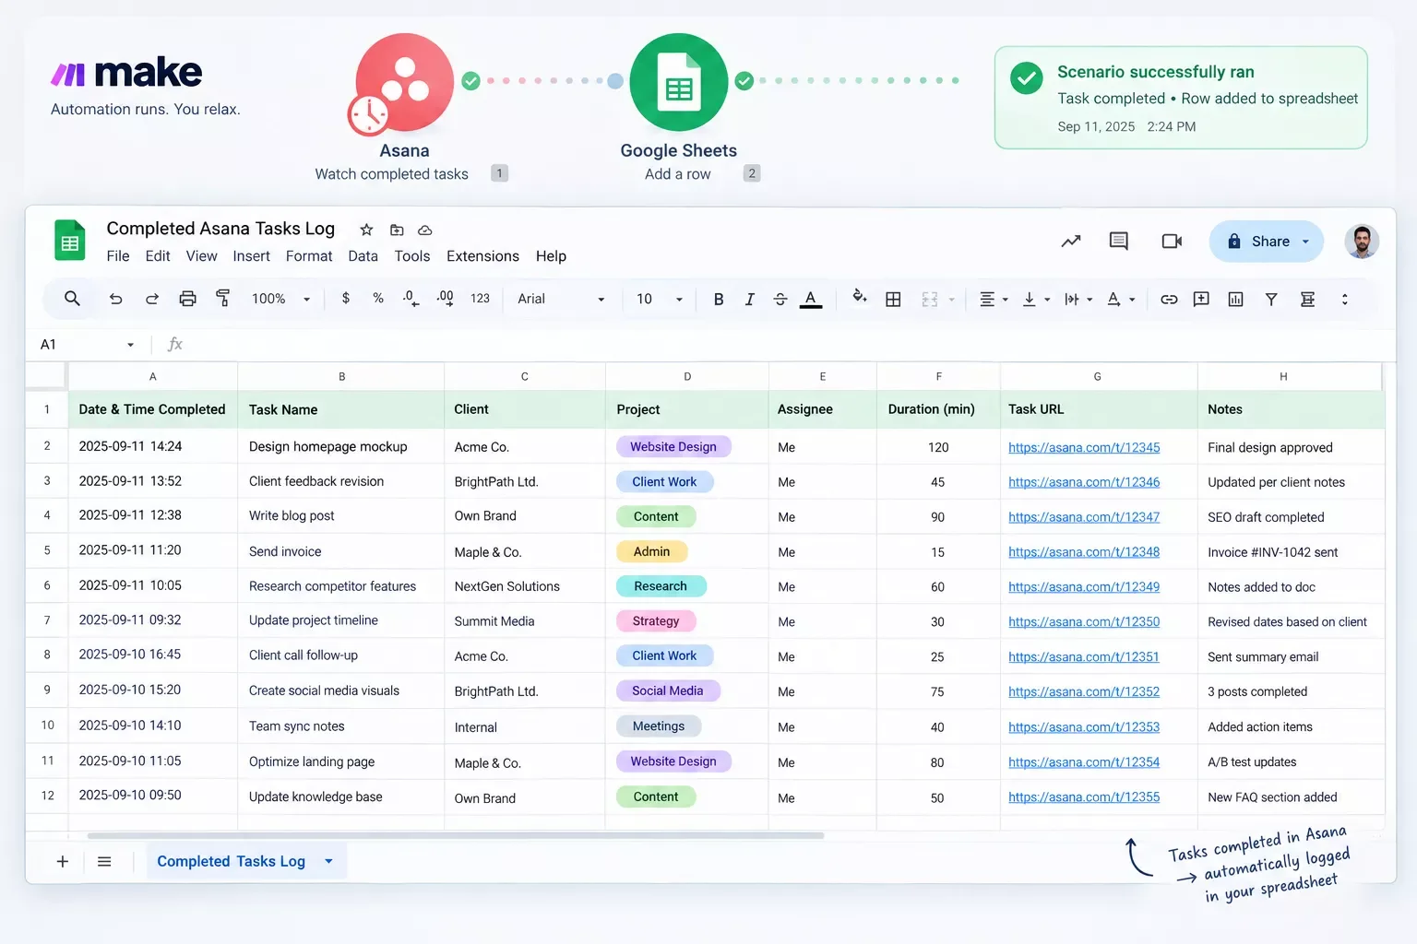Open link asana.com/t/12355
Viewport: 1417px width, 944px height.
tap(1084, 797)
